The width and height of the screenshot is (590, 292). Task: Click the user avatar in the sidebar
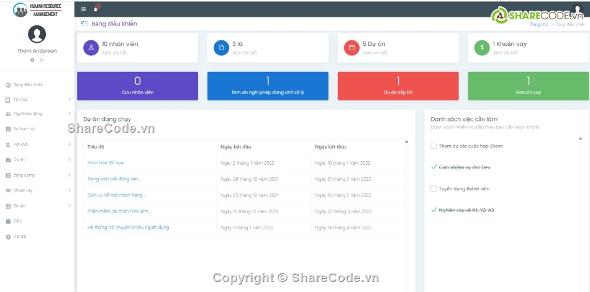click(x=37, y=34)
